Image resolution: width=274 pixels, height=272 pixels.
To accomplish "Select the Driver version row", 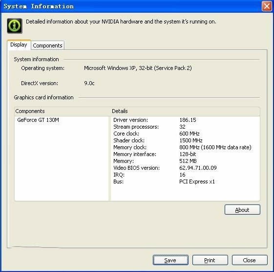I will (x=185, y=120).
